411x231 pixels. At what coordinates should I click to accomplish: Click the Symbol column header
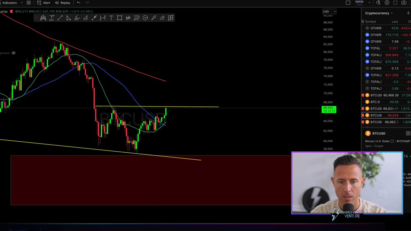point(371,22)
